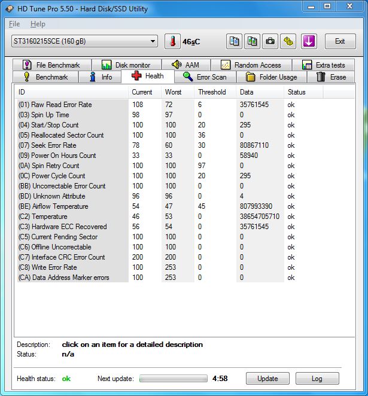368x396 pixels.
Task: Maximize the HD Tune Pro window
Action: coord(327,7)
